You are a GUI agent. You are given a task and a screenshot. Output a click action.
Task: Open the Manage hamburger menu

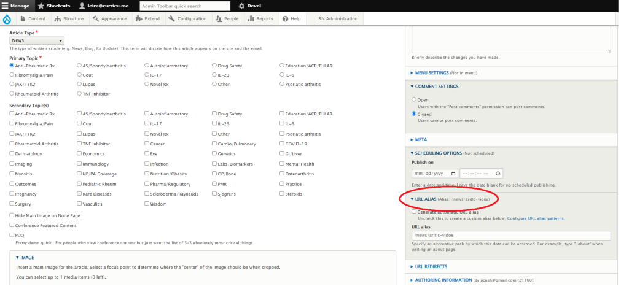pos(15,6)
